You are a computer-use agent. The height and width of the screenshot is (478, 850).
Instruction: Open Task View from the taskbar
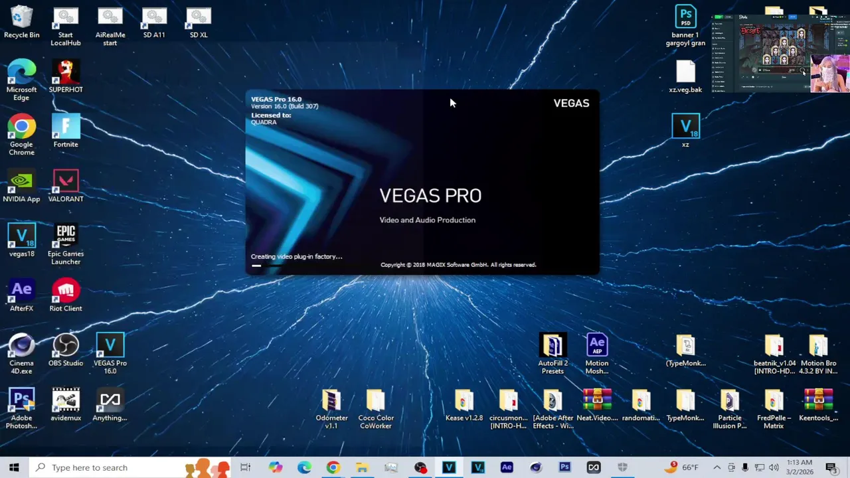(245, 467)
